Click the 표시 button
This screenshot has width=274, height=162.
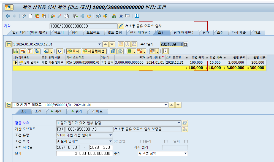(x=74, y=51)
